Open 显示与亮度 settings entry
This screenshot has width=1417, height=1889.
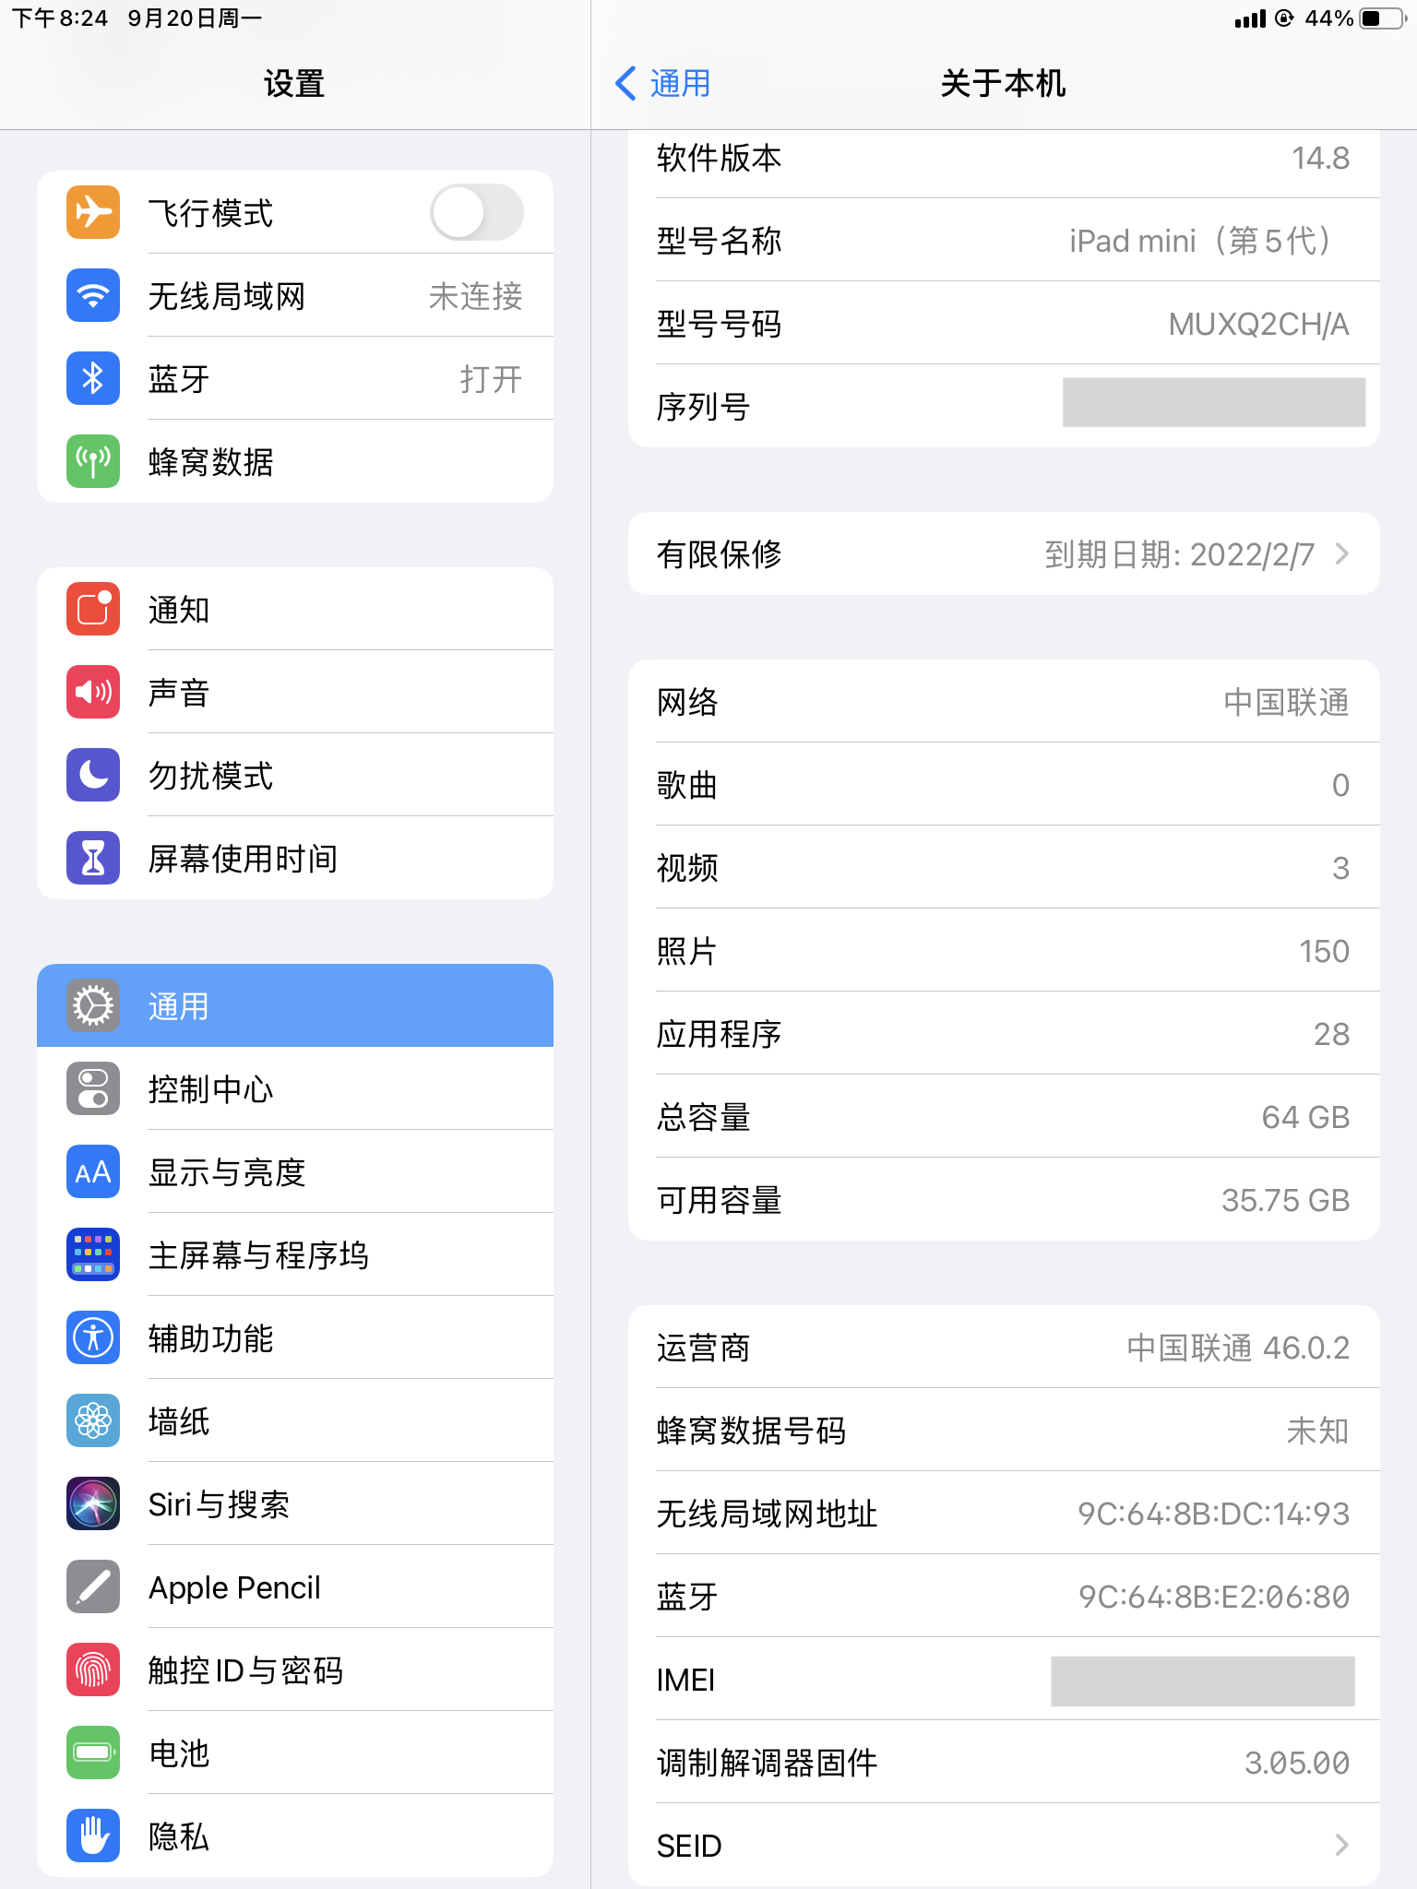(x=295, y=1171)
